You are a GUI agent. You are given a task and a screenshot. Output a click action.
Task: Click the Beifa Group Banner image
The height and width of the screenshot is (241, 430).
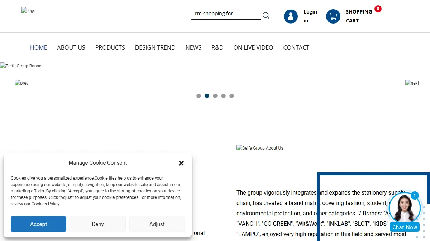click(21, 66)
